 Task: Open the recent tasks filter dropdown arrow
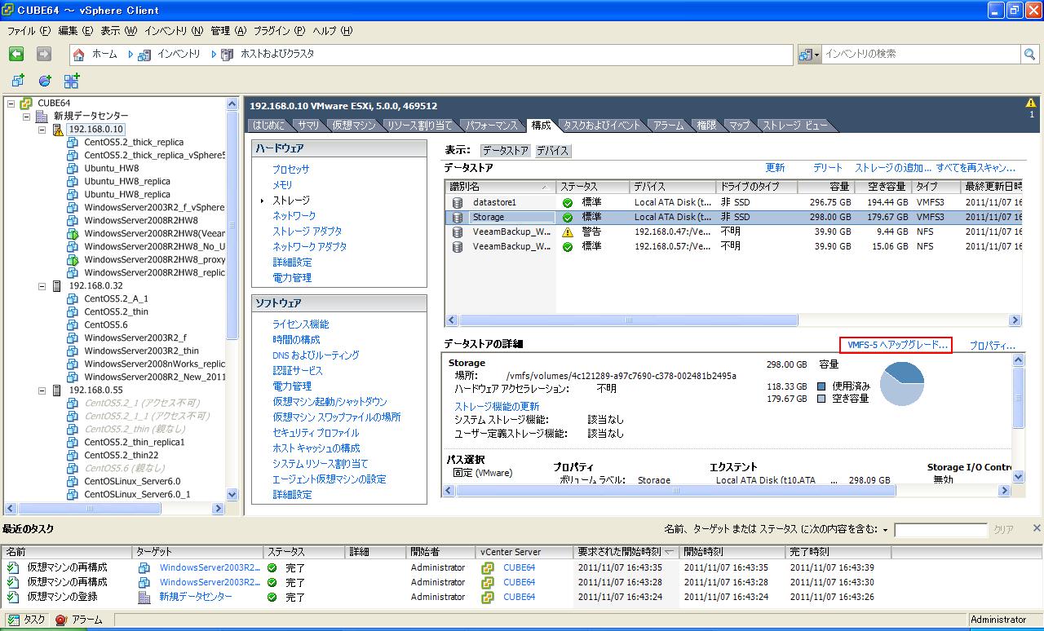click(885, 530)
